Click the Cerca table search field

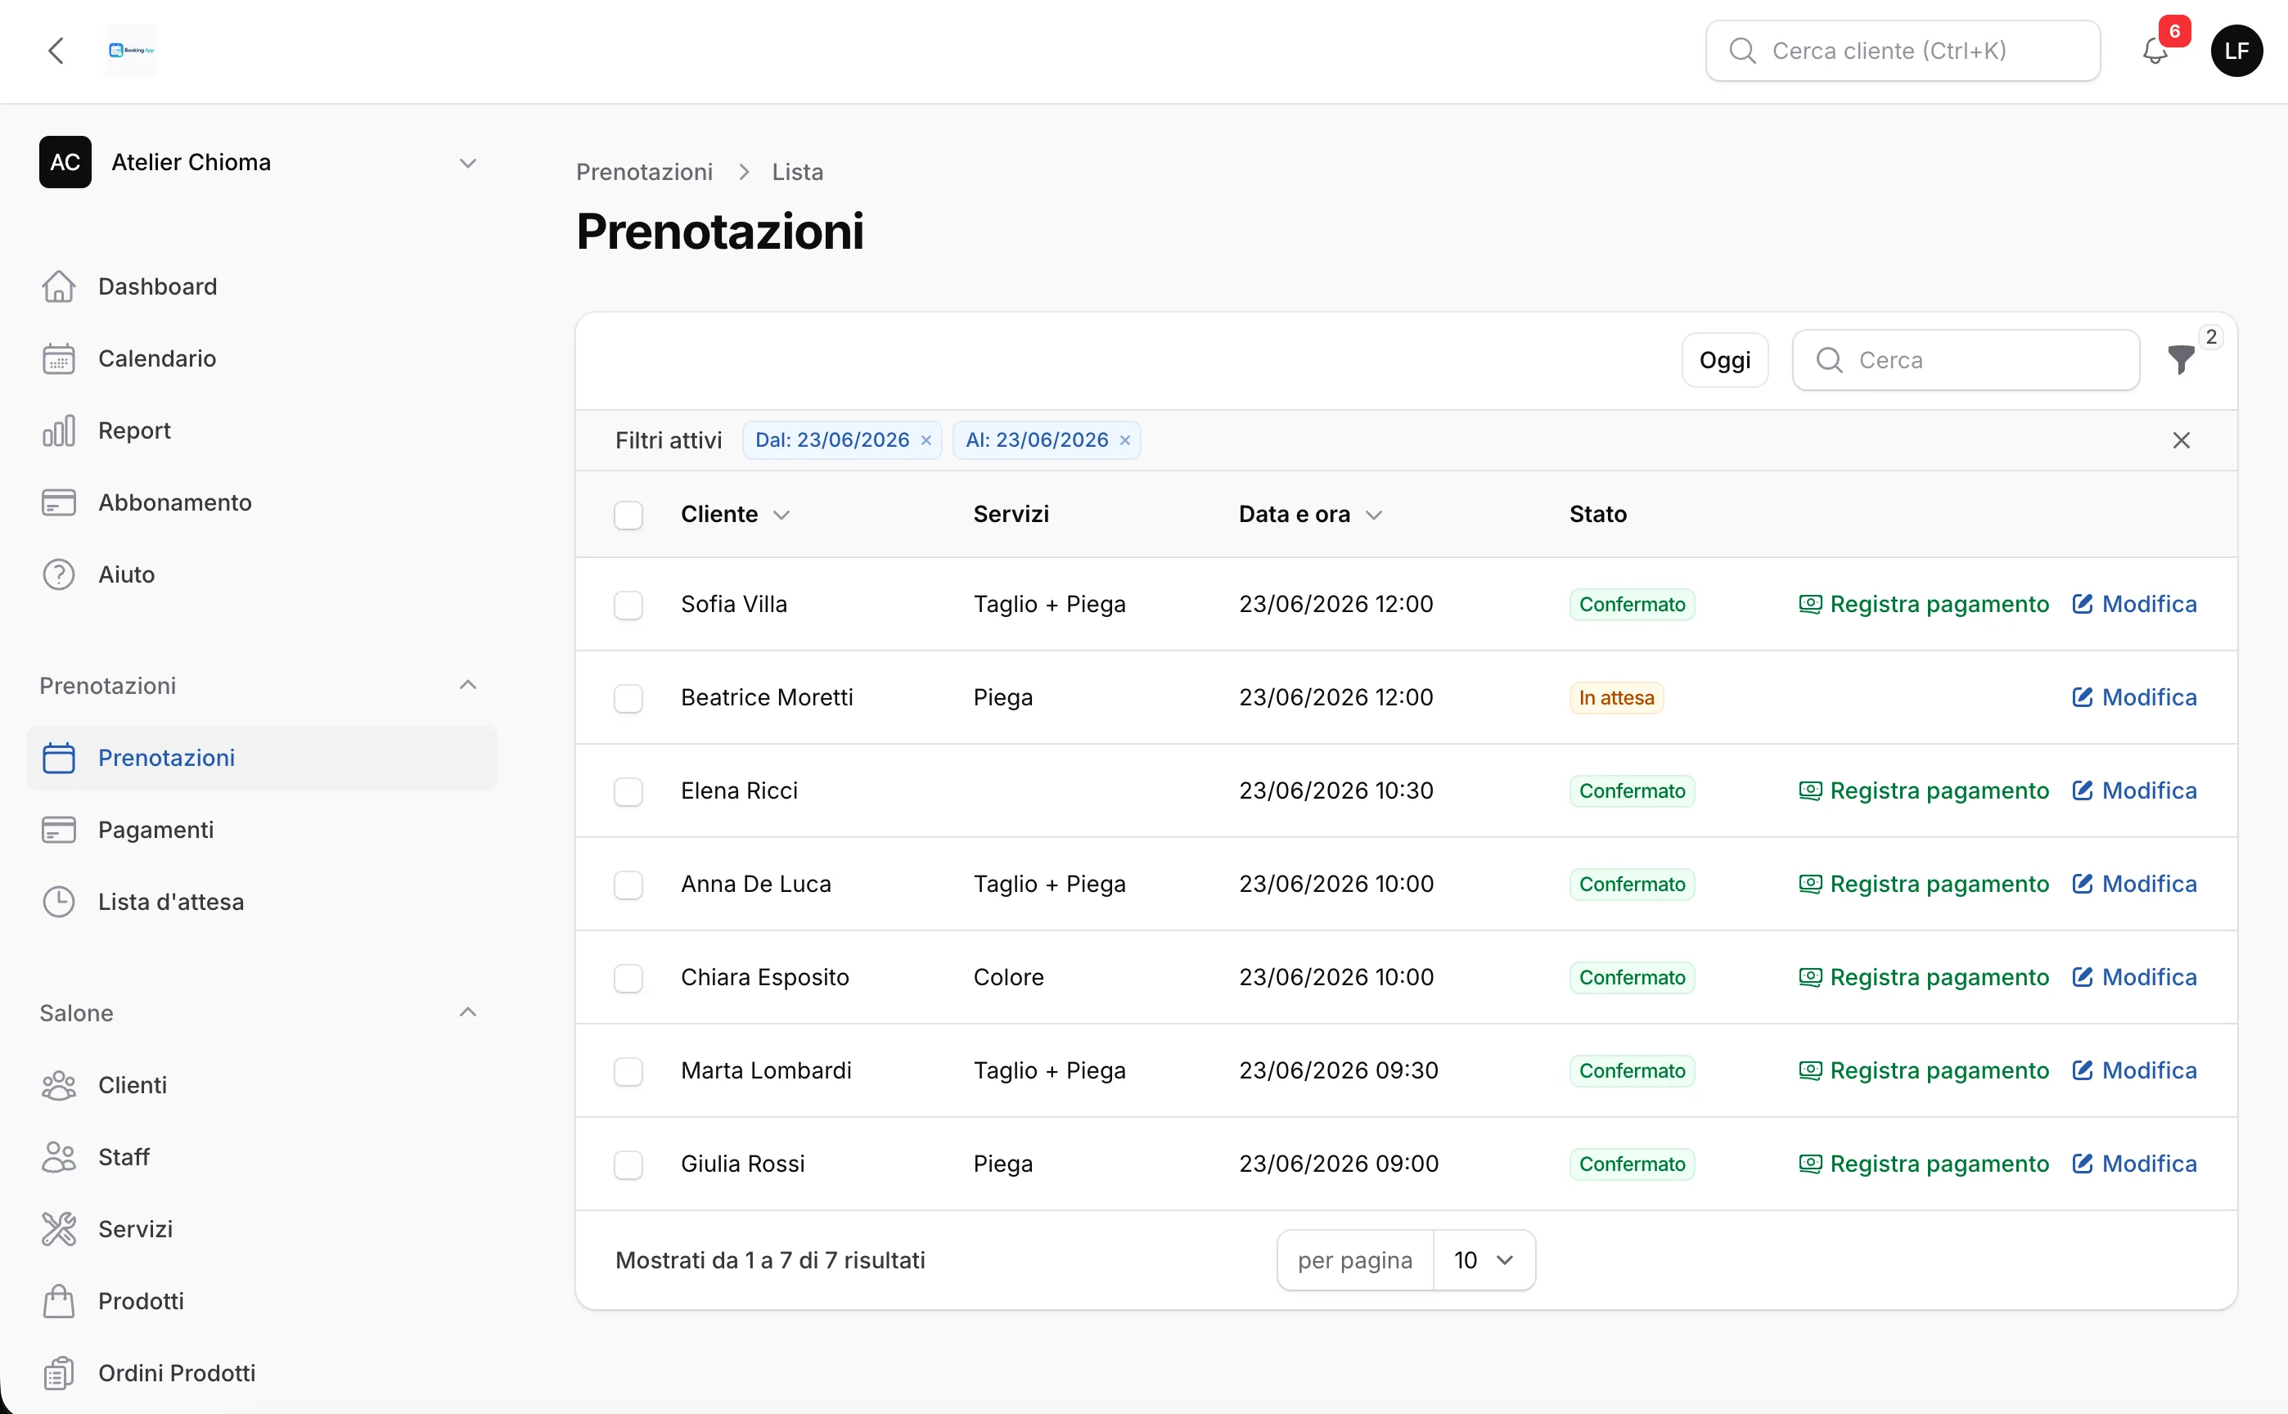point(1966,360)
